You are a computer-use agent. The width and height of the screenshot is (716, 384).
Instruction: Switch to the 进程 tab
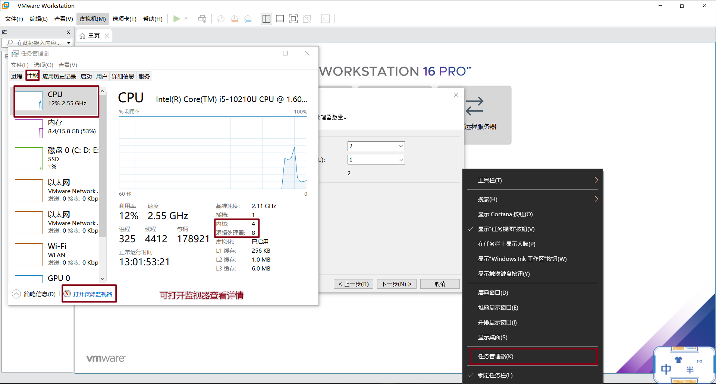[17, 76]
